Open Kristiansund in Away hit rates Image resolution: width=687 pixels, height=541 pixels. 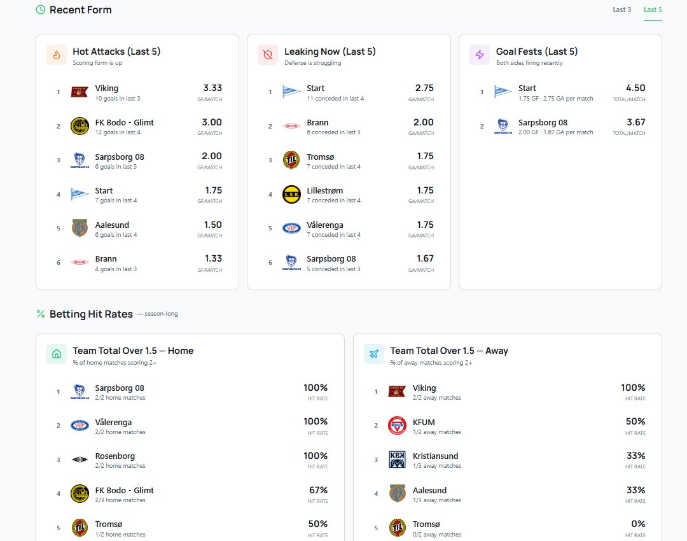(x=436, y=456)
